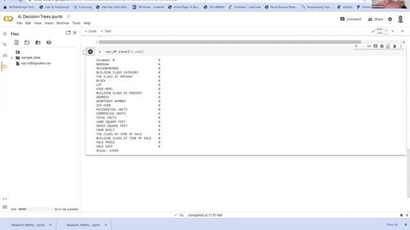
Task: Collapse the notebook header with chevron
Action: tap(402, 31)
